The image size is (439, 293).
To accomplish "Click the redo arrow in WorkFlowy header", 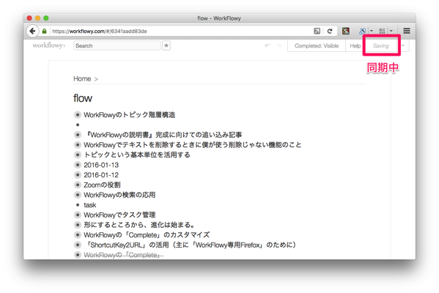I will pyautogui.click(x=278, y=45).
